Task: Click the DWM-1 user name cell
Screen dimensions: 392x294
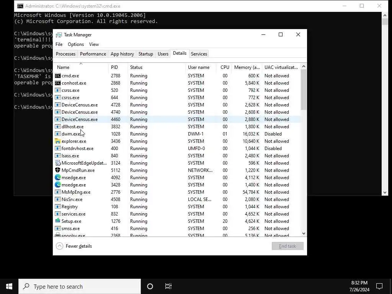Action: 196,134
